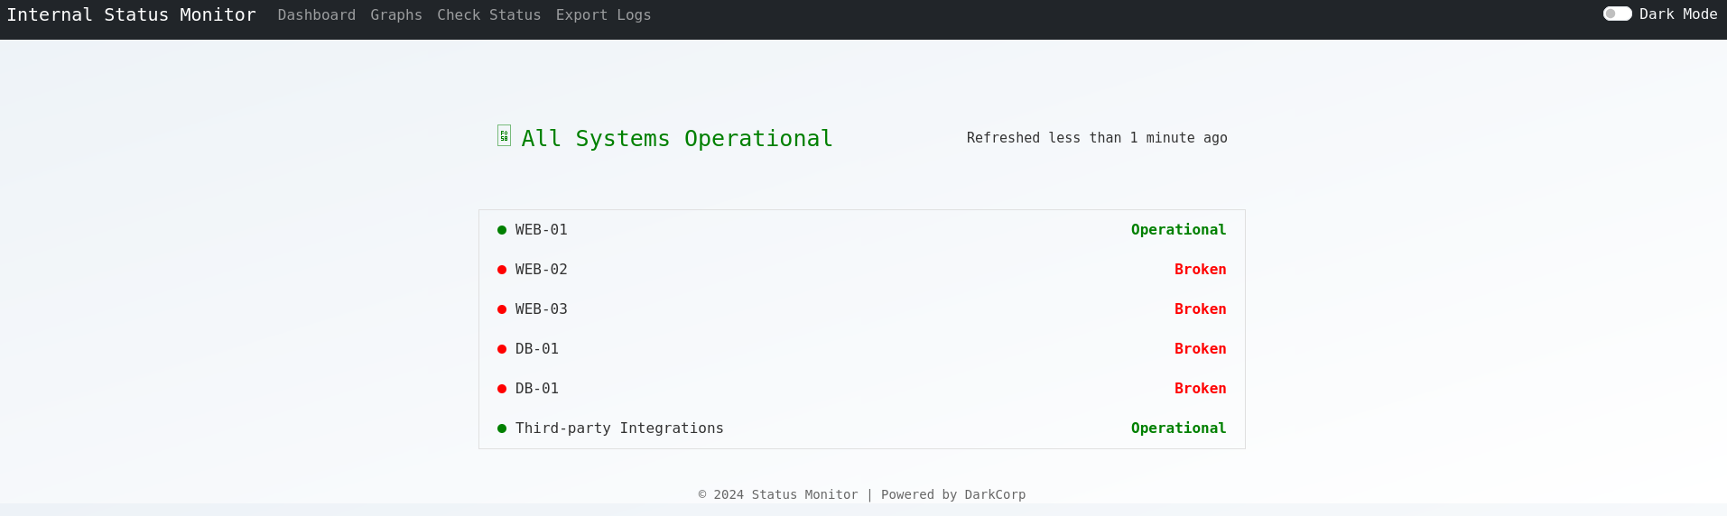Viewport: 1727px width, 516px height.
Task: Click the green status dot for WEB-01
Action: [502, 230]
